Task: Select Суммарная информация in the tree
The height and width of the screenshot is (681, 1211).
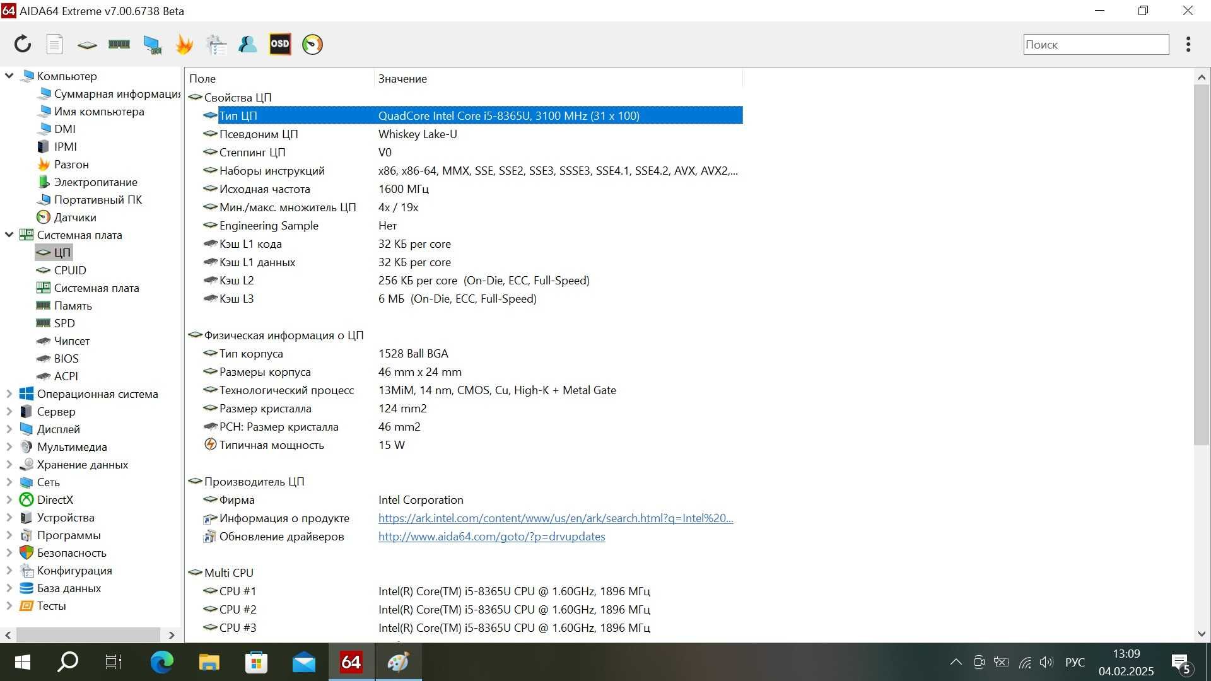Action: (x=117, y=93)
